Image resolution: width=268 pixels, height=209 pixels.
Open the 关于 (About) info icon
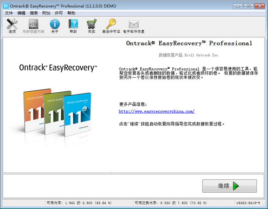tap(55, 26)
